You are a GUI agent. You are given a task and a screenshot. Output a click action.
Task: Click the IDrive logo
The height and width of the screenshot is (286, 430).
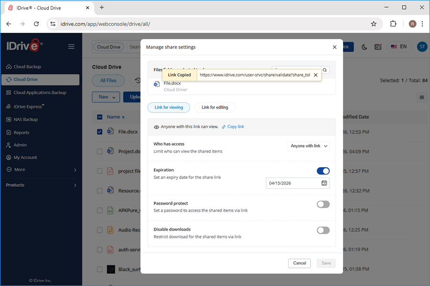24,45
